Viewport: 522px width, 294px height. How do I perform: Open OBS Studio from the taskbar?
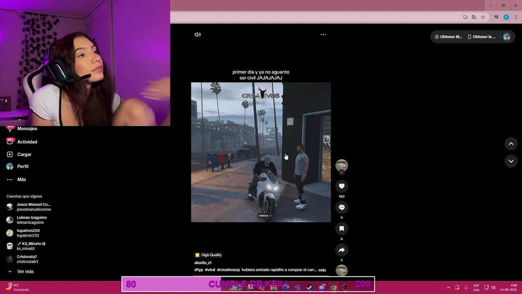[346, 287]
